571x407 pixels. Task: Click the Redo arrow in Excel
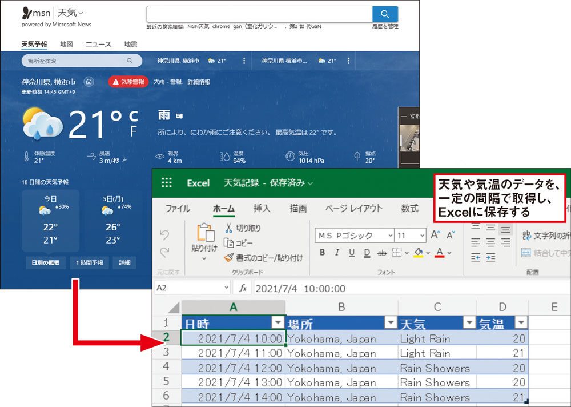[x=164, y=252]
